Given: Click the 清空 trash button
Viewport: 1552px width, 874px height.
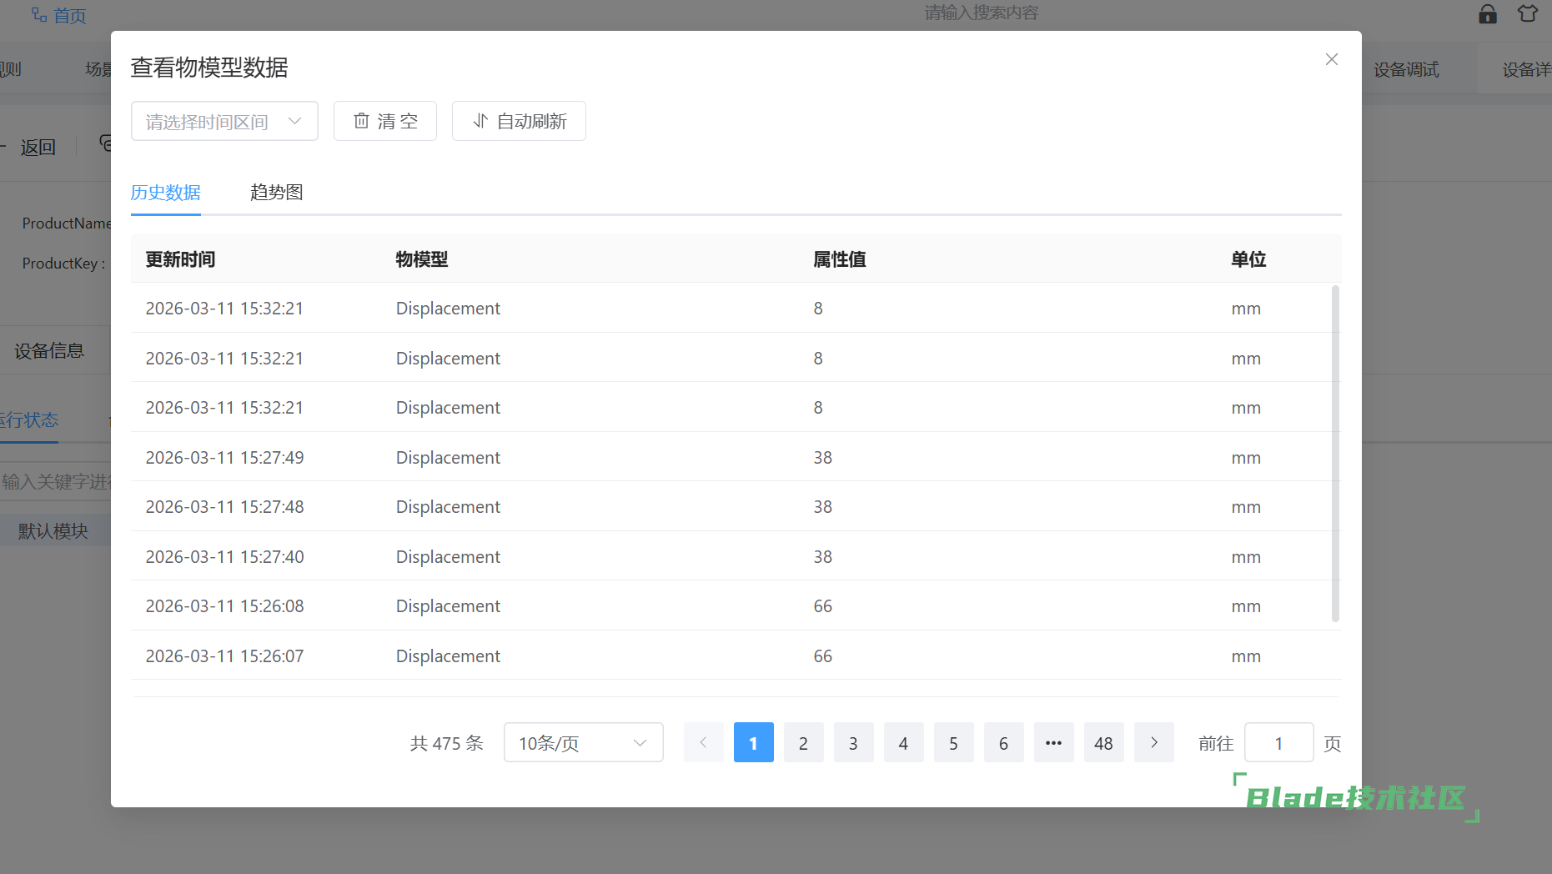Looking at the screenshot, I should pyautogui.click(x=384, y=121).
